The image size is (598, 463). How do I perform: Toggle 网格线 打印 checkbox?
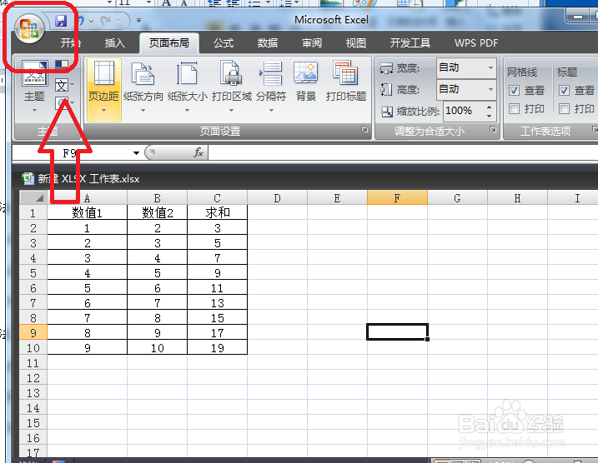tap(514, 109)
